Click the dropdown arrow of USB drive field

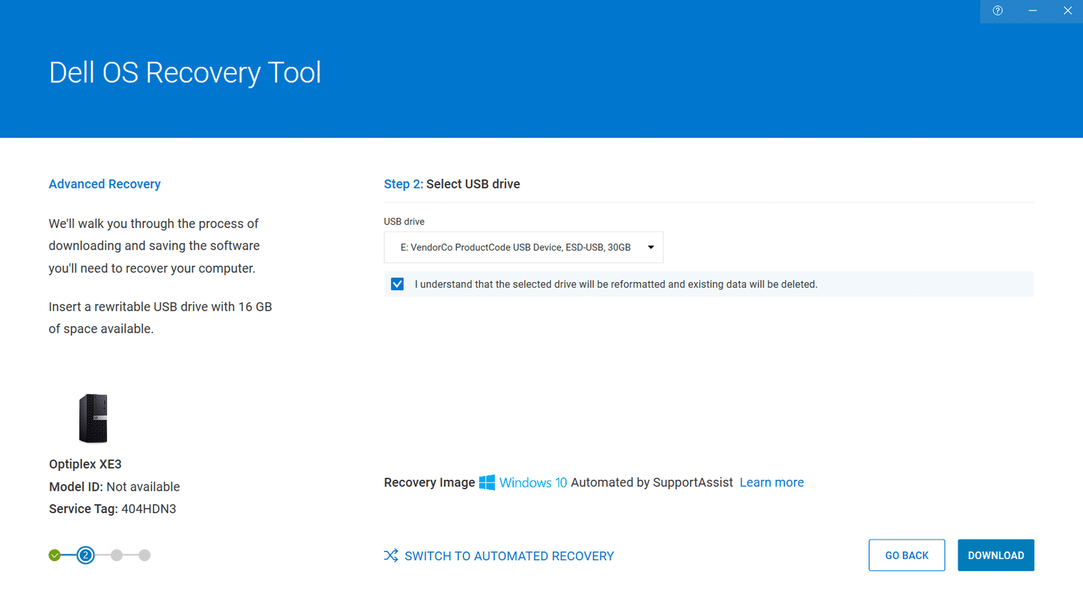click(x=650, y=247)
